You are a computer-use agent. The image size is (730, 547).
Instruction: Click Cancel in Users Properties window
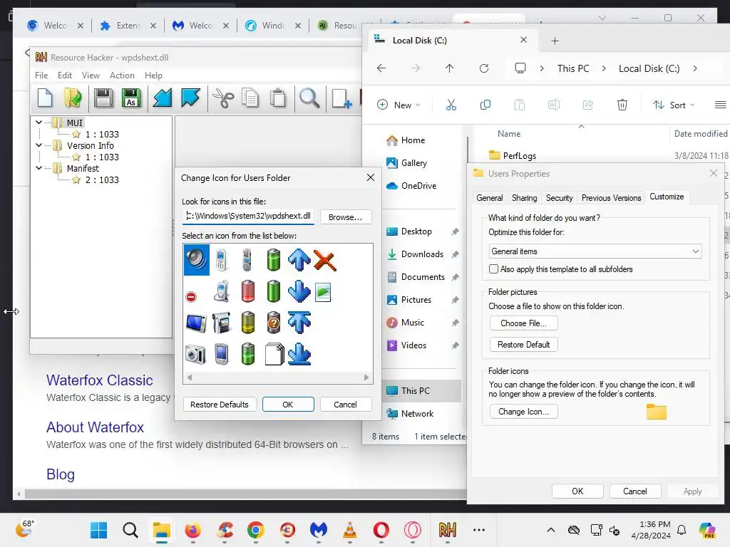pos(635,491)
